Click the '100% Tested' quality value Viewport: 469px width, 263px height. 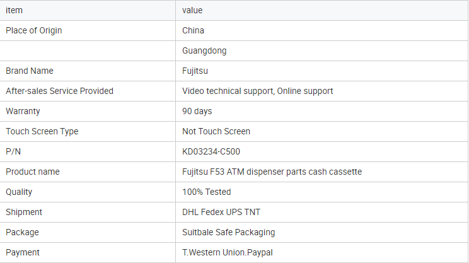click(x=207, y=192)
